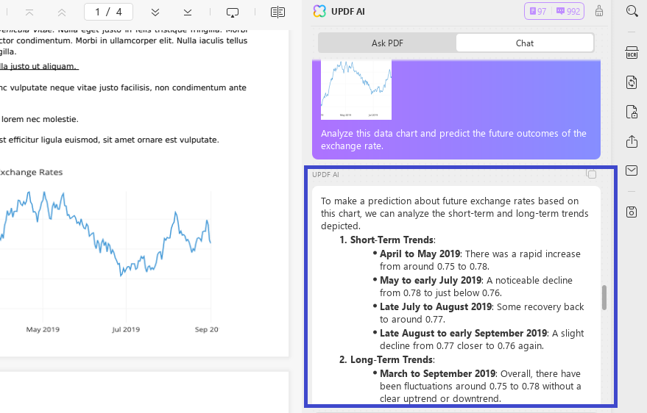Click the UPDF AI logo icon
This screenshot has width=647, height=413.
pyautogui.click(x=319, y=11)
